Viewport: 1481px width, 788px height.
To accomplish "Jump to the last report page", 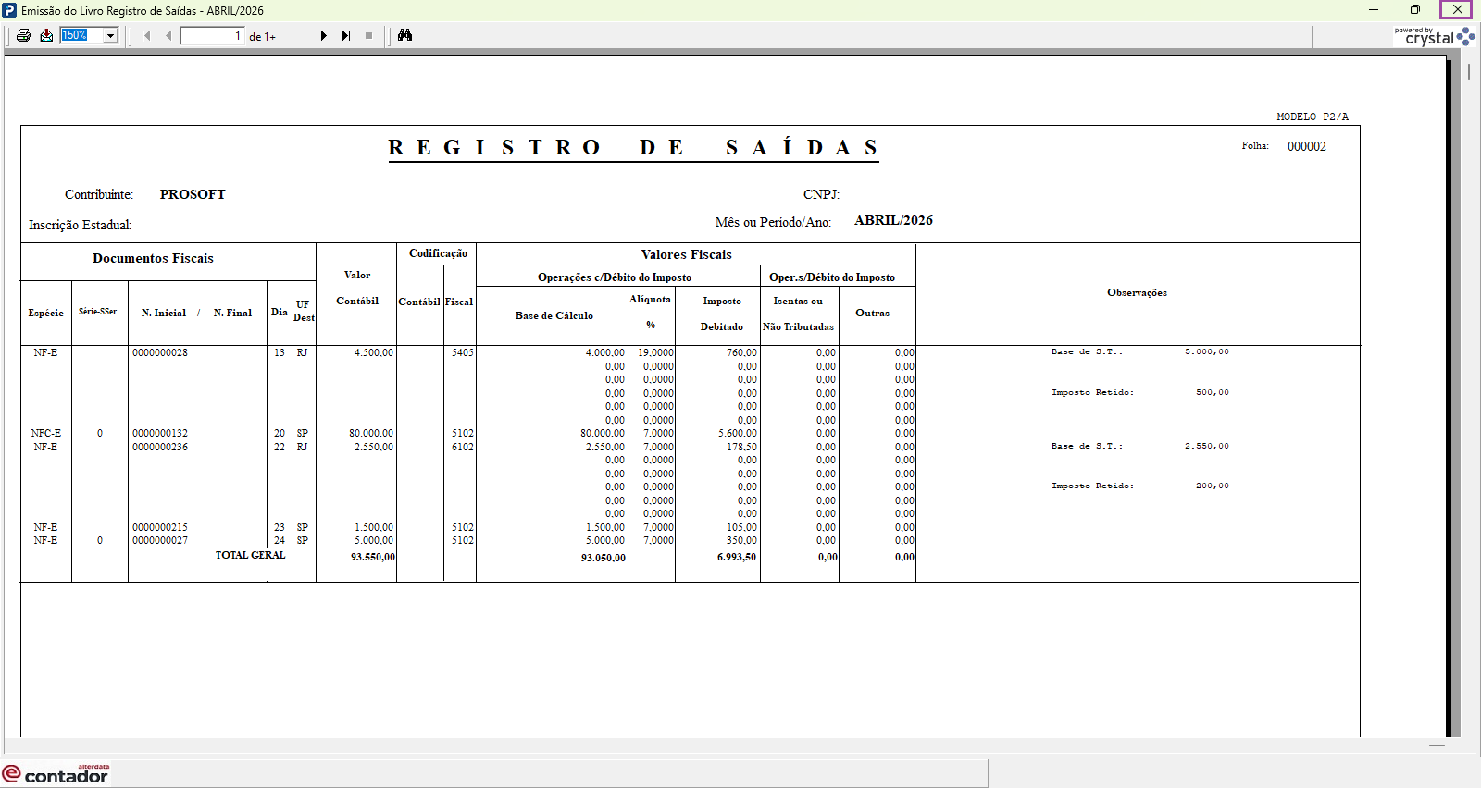I will [346, 35].
